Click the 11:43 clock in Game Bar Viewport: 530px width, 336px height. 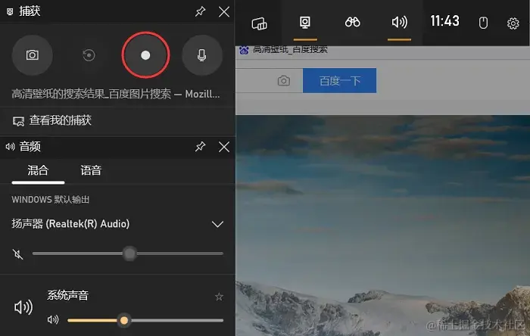(444, 21)
